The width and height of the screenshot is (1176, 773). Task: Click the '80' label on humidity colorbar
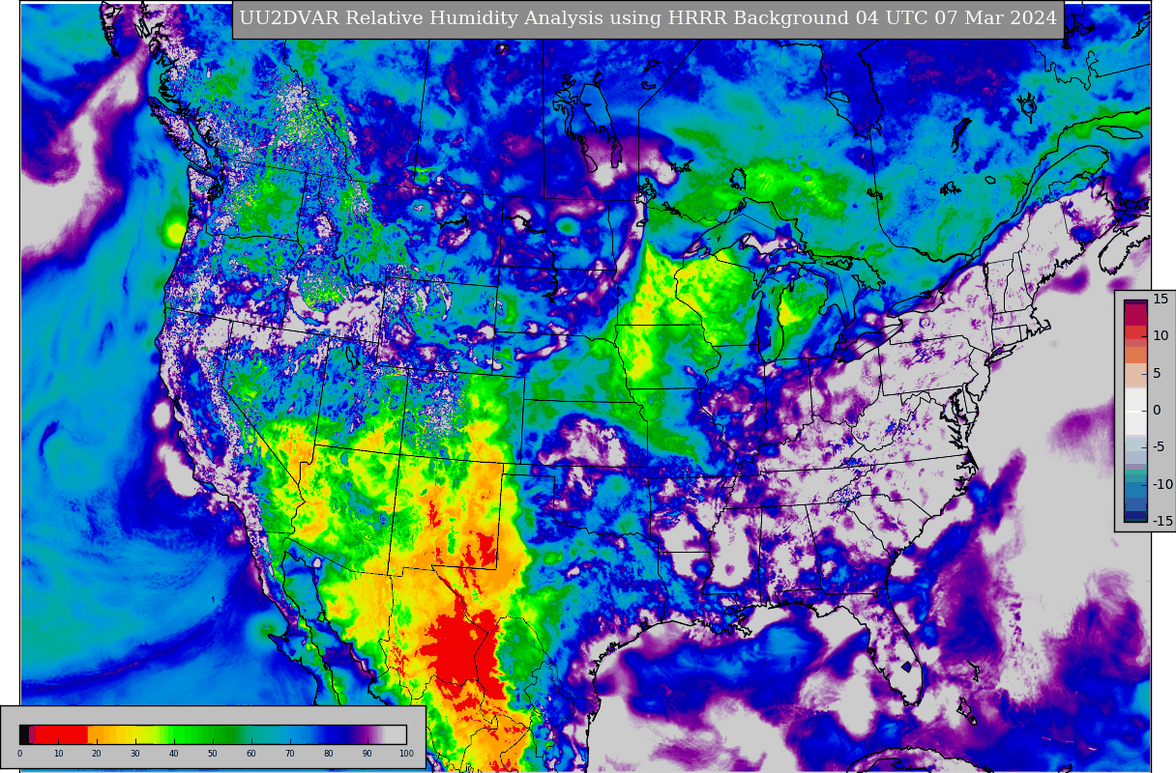point(329,754)
